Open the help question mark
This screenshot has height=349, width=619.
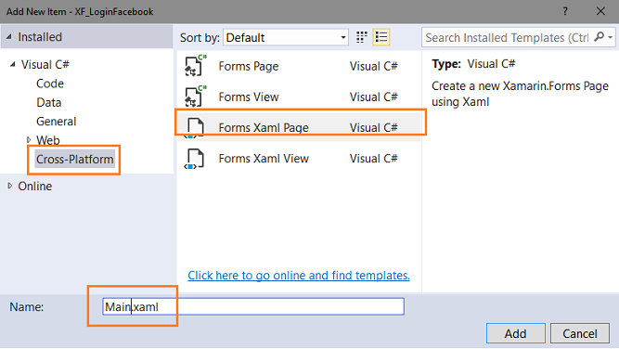565,11
